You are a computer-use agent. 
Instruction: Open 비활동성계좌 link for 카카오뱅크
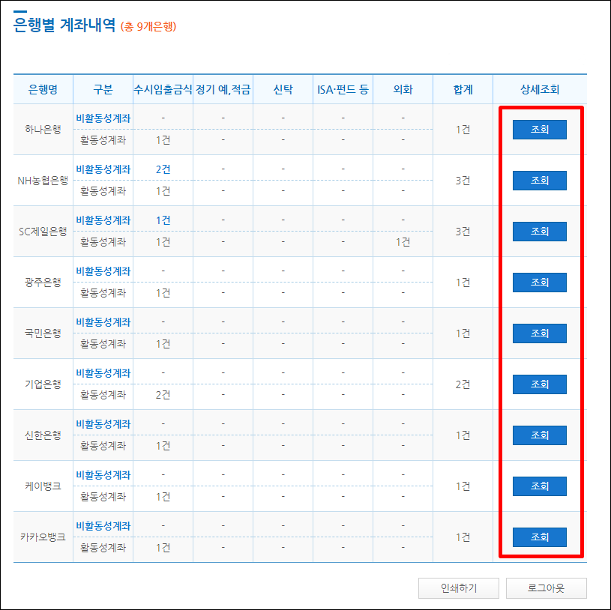(x=104, y=524)
